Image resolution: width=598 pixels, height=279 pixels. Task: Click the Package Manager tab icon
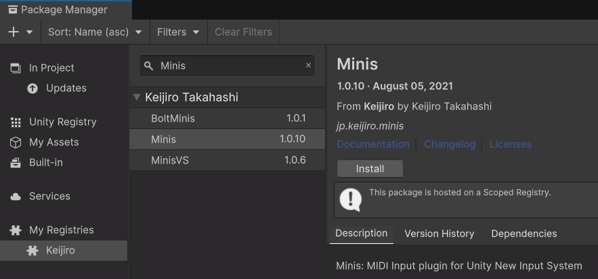tap(13, 10)
